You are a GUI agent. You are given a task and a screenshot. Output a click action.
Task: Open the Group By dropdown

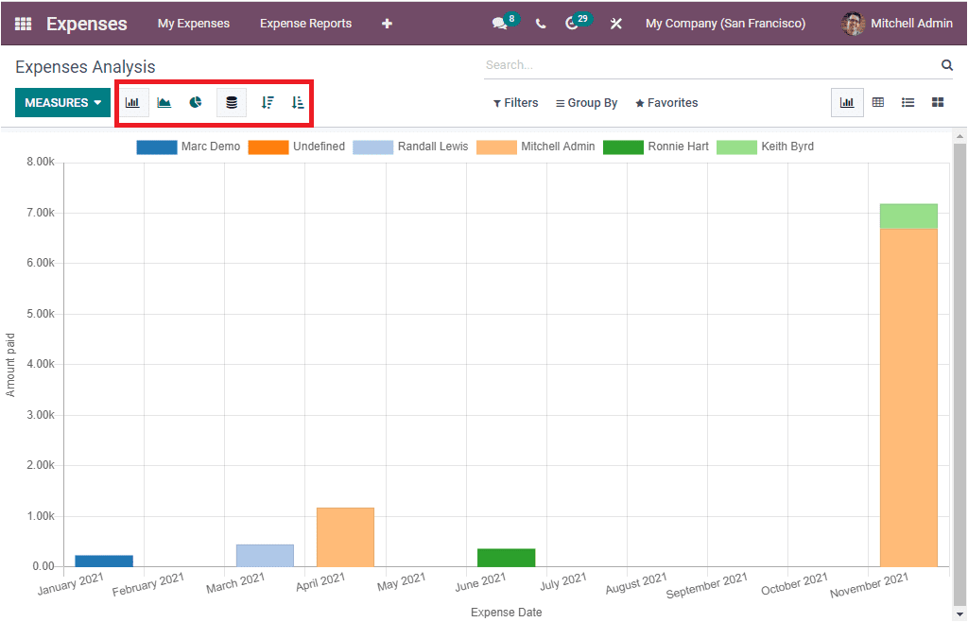[586, 102]
